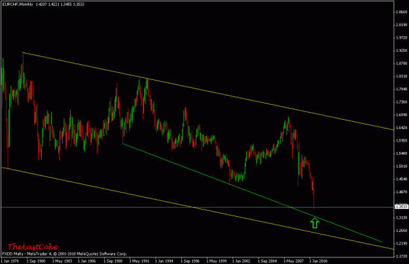Select the 1.5010 price axis label
This screenshot has width=409, height=264.
(x=401, y=166)
